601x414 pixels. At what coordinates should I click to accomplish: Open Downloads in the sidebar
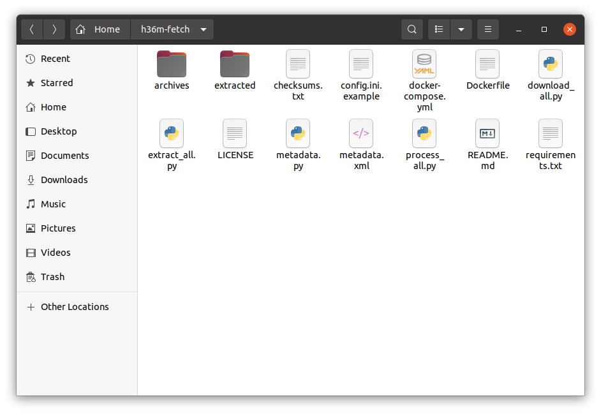pos(77,180)
